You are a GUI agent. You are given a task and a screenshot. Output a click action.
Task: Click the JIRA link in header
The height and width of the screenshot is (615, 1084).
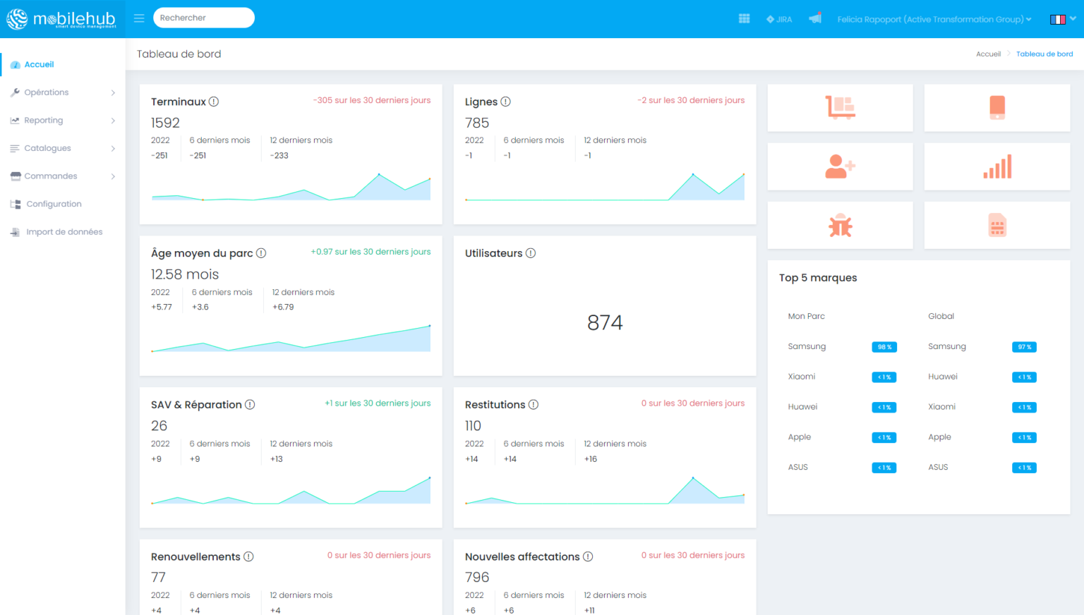[x=779, y=19]
